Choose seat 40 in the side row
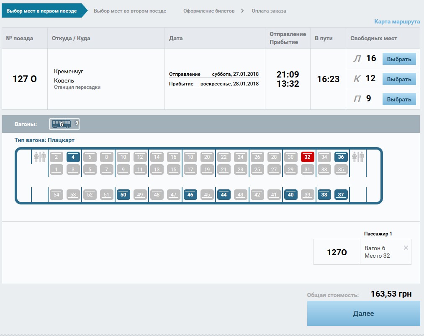The height and width of the screenshot is (336, 424). point(290,195)
